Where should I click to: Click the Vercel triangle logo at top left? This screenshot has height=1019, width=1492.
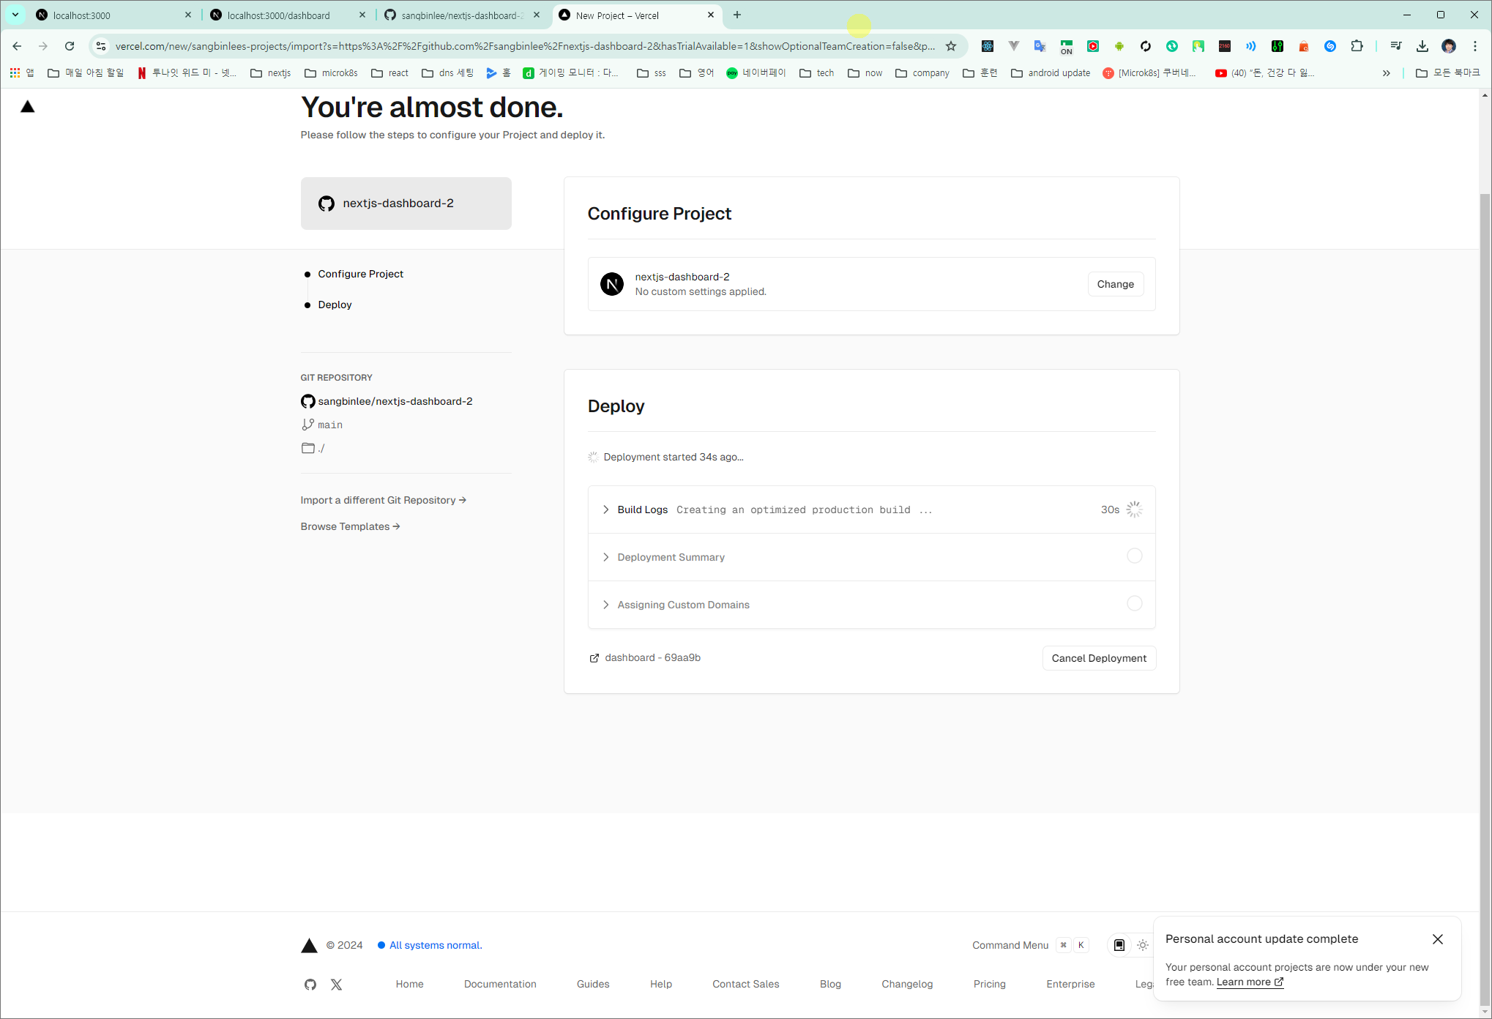28,107
